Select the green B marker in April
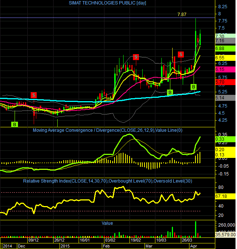 (x=194, y=87)
